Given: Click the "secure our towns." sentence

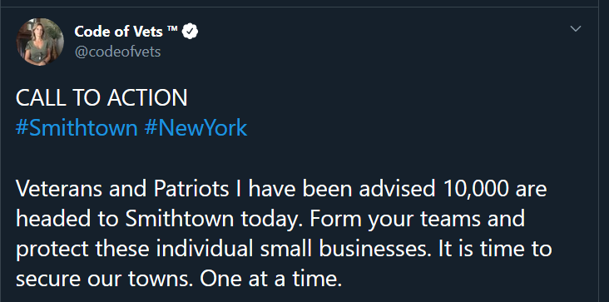Looking at the screenshot, I should [x=105, y=279].
